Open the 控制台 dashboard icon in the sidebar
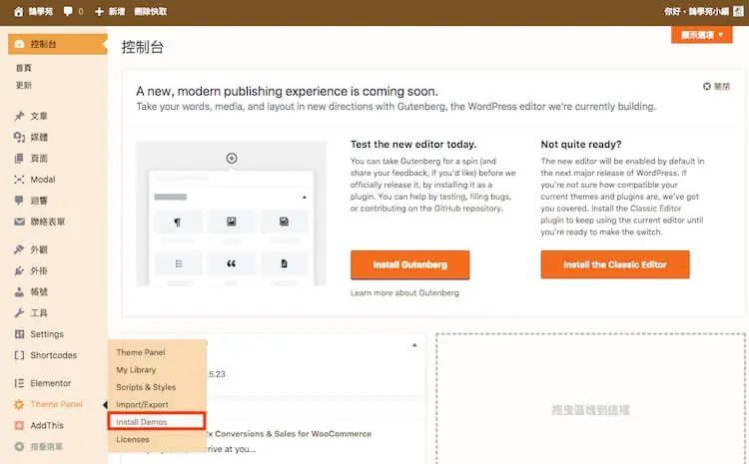749x464 pixels. [19, 44]
